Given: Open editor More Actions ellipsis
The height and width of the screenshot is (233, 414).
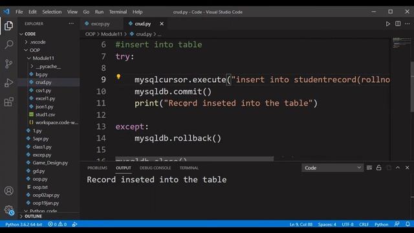Looking at the screenshot, I should 408,23.
